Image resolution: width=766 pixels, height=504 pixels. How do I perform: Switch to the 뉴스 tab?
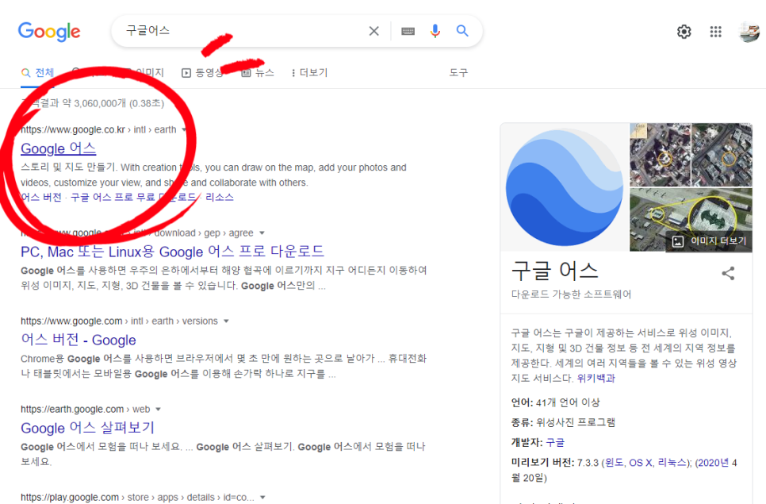[258, 73]
